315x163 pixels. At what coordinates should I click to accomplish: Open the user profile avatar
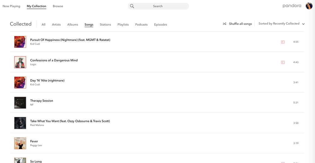309,6
